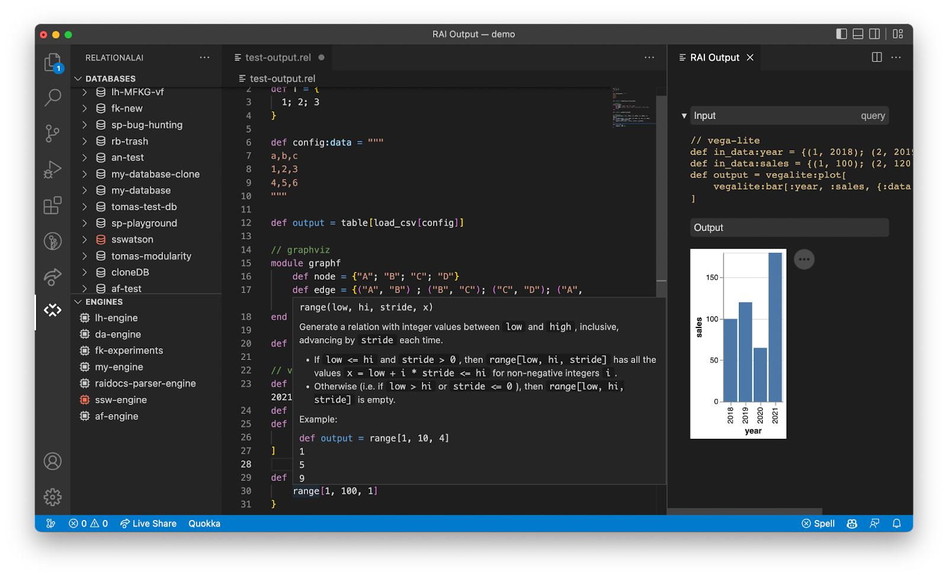Click line 12 def output code

pos(367,223)
